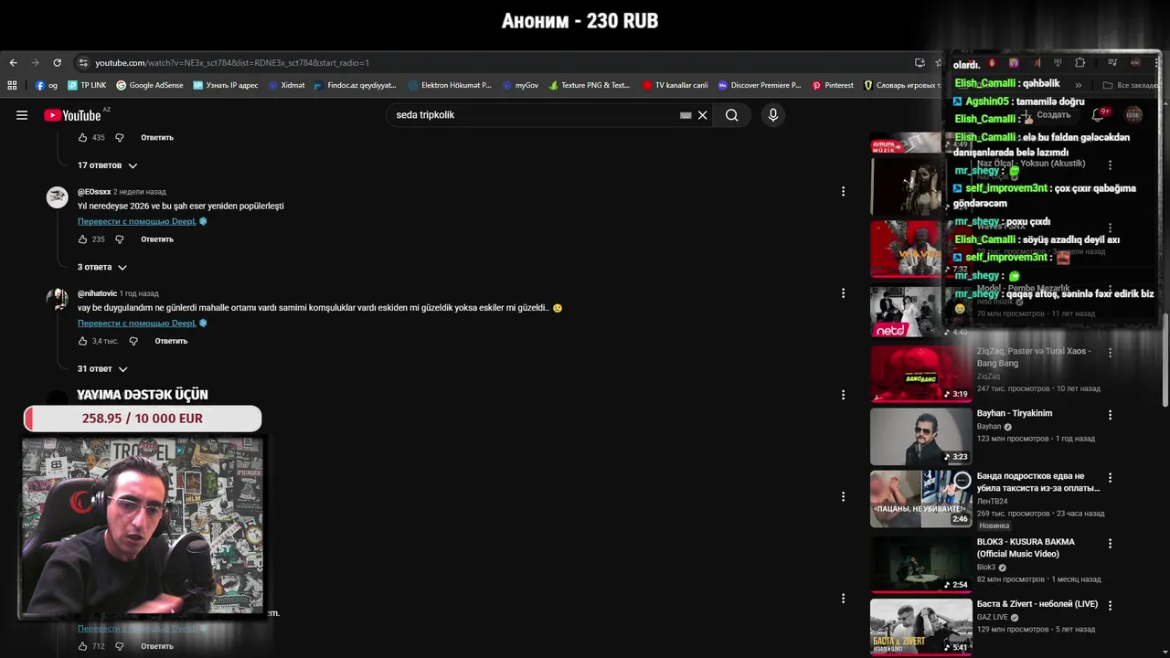Expand the 3 ответа replies
This screenshot has width=1170, height=658.
101,267
